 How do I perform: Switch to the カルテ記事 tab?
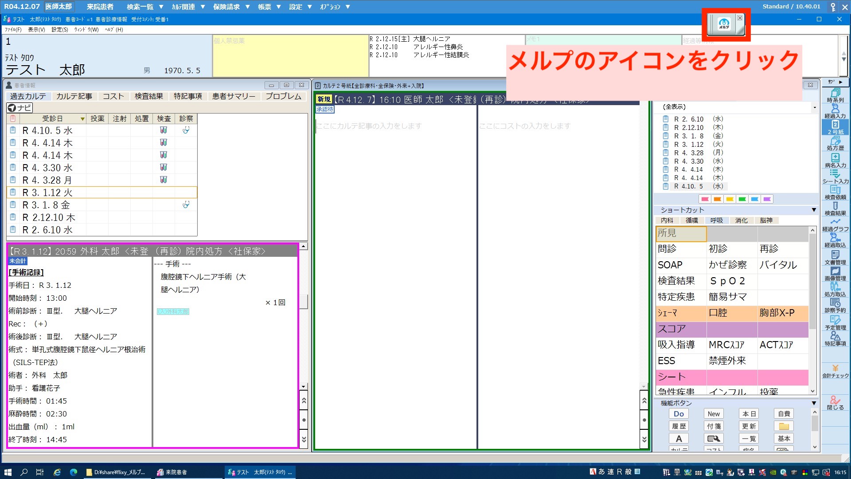pyautogui.click(x=74, y=96)
